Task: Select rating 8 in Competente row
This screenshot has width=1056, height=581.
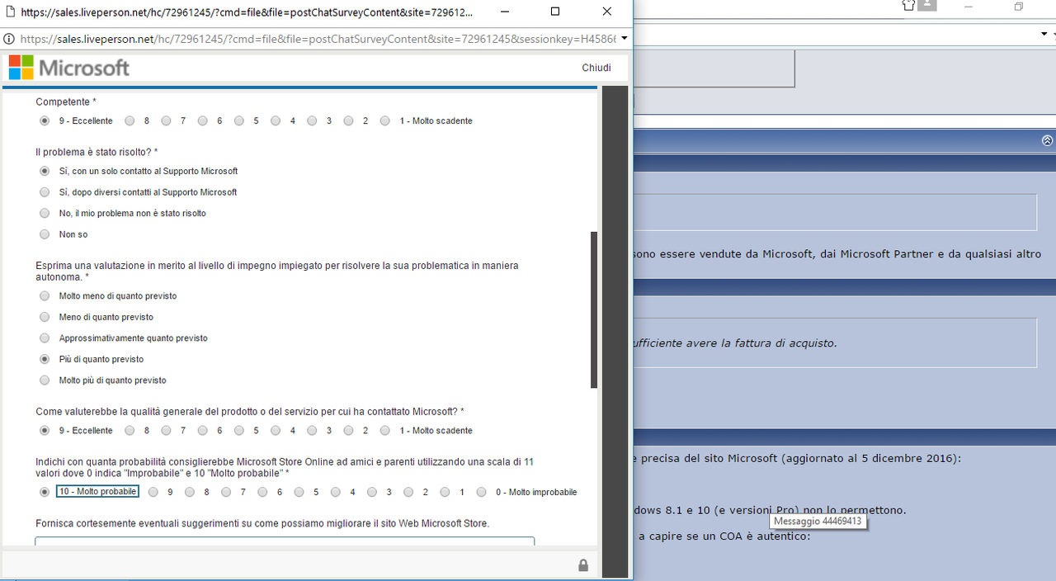Action: (x=130, y=120)
